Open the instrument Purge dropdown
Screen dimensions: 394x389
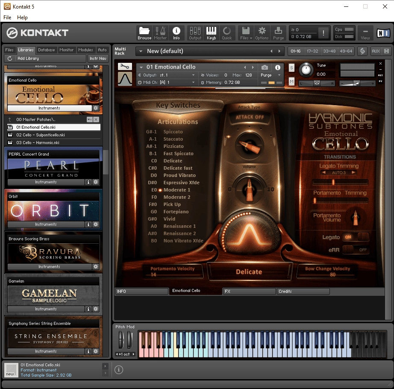coord(279,75)
